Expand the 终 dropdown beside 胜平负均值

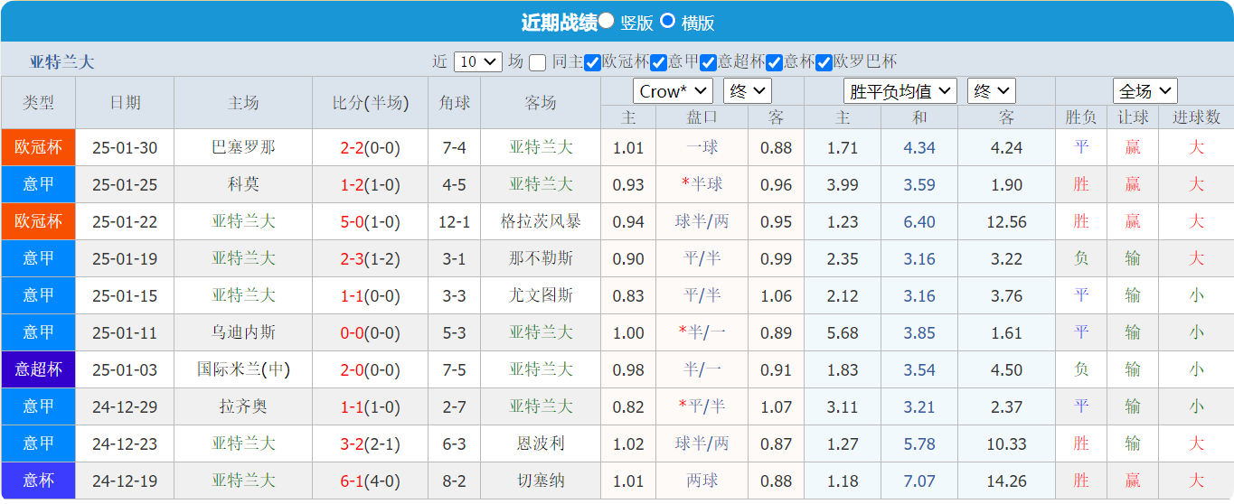point(991,91)
